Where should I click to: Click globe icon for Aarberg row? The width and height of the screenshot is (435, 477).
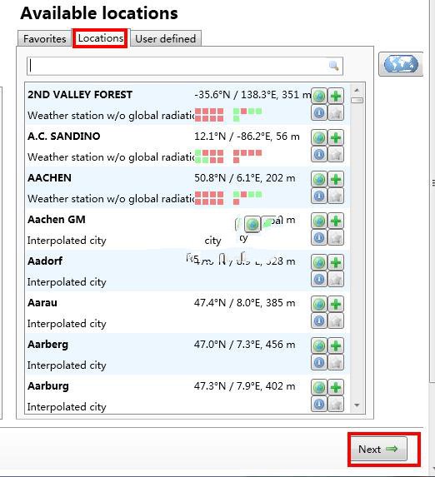point(319,345)
